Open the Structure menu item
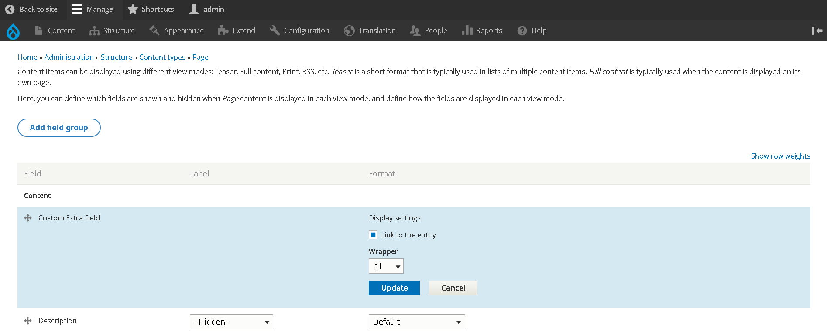The width and height of the screenshot is (827, 332). coord(112,30)
